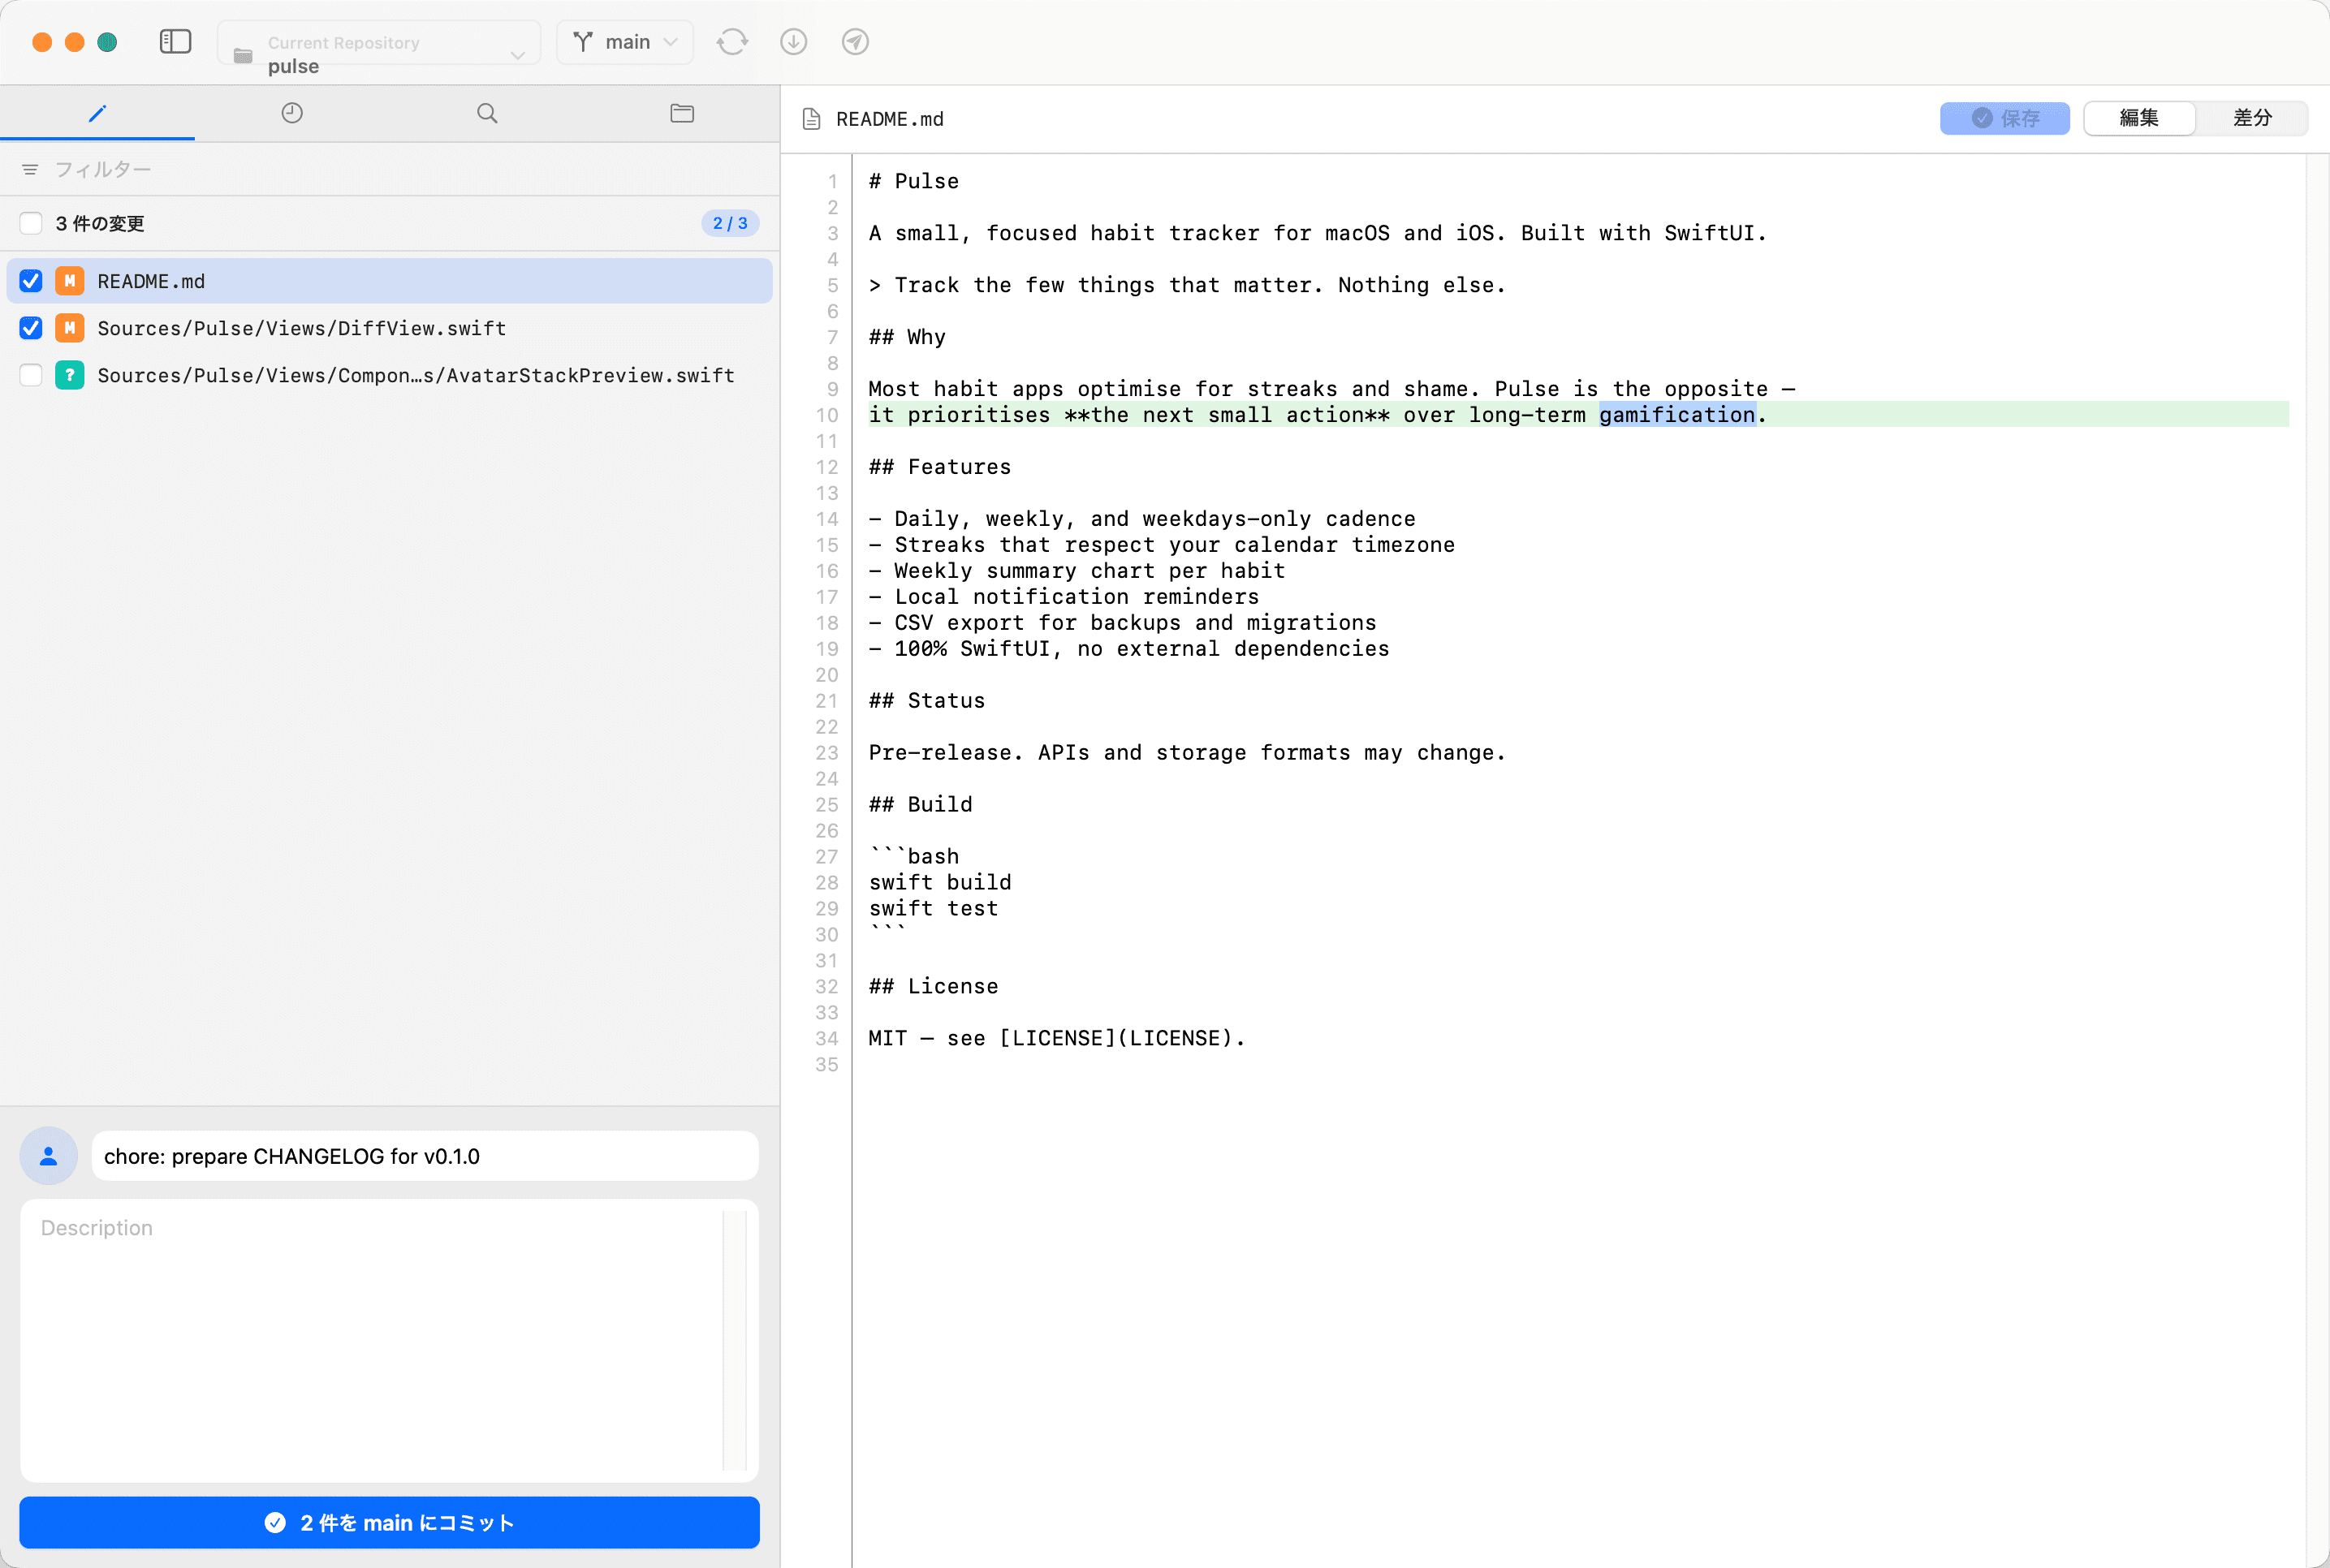Click line number 10 in gutter
Screen dimensions: 2330x1568
point(826,415)
